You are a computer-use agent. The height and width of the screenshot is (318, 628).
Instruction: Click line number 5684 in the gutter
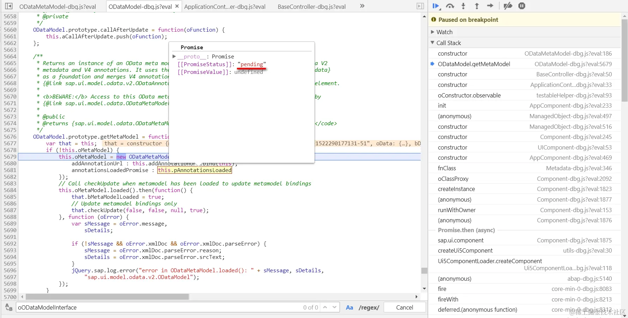point(10,190)
